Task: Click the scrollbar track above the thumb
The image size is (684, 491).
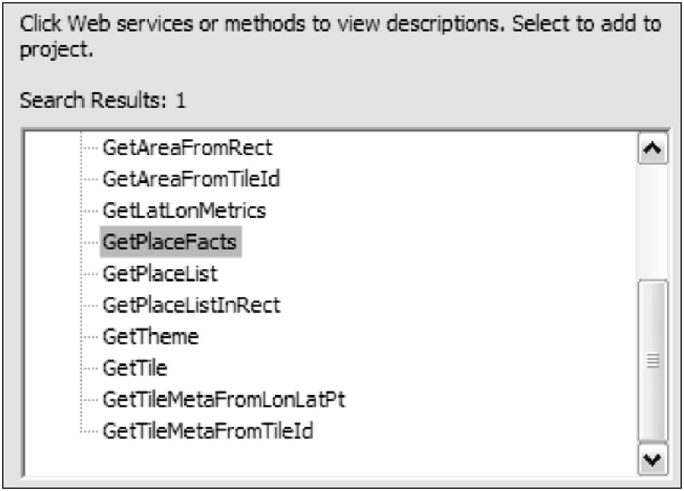Action: click(652, 219)
